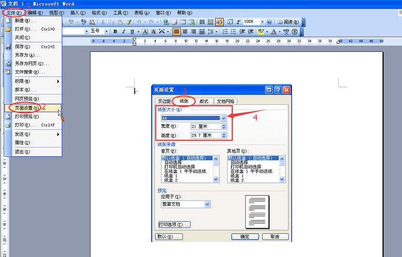Viewport: 402px width, 257px height.
Task: Activate the Format Painter brush
Action: [129, 22]
